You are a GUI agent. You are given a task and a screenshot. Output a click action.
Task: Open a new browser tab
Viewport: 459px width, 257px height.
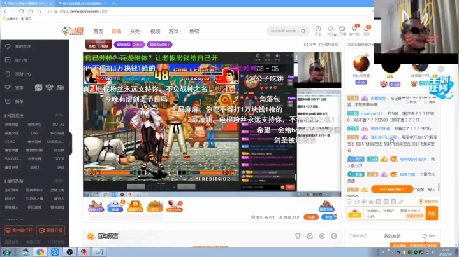(114, 3)
